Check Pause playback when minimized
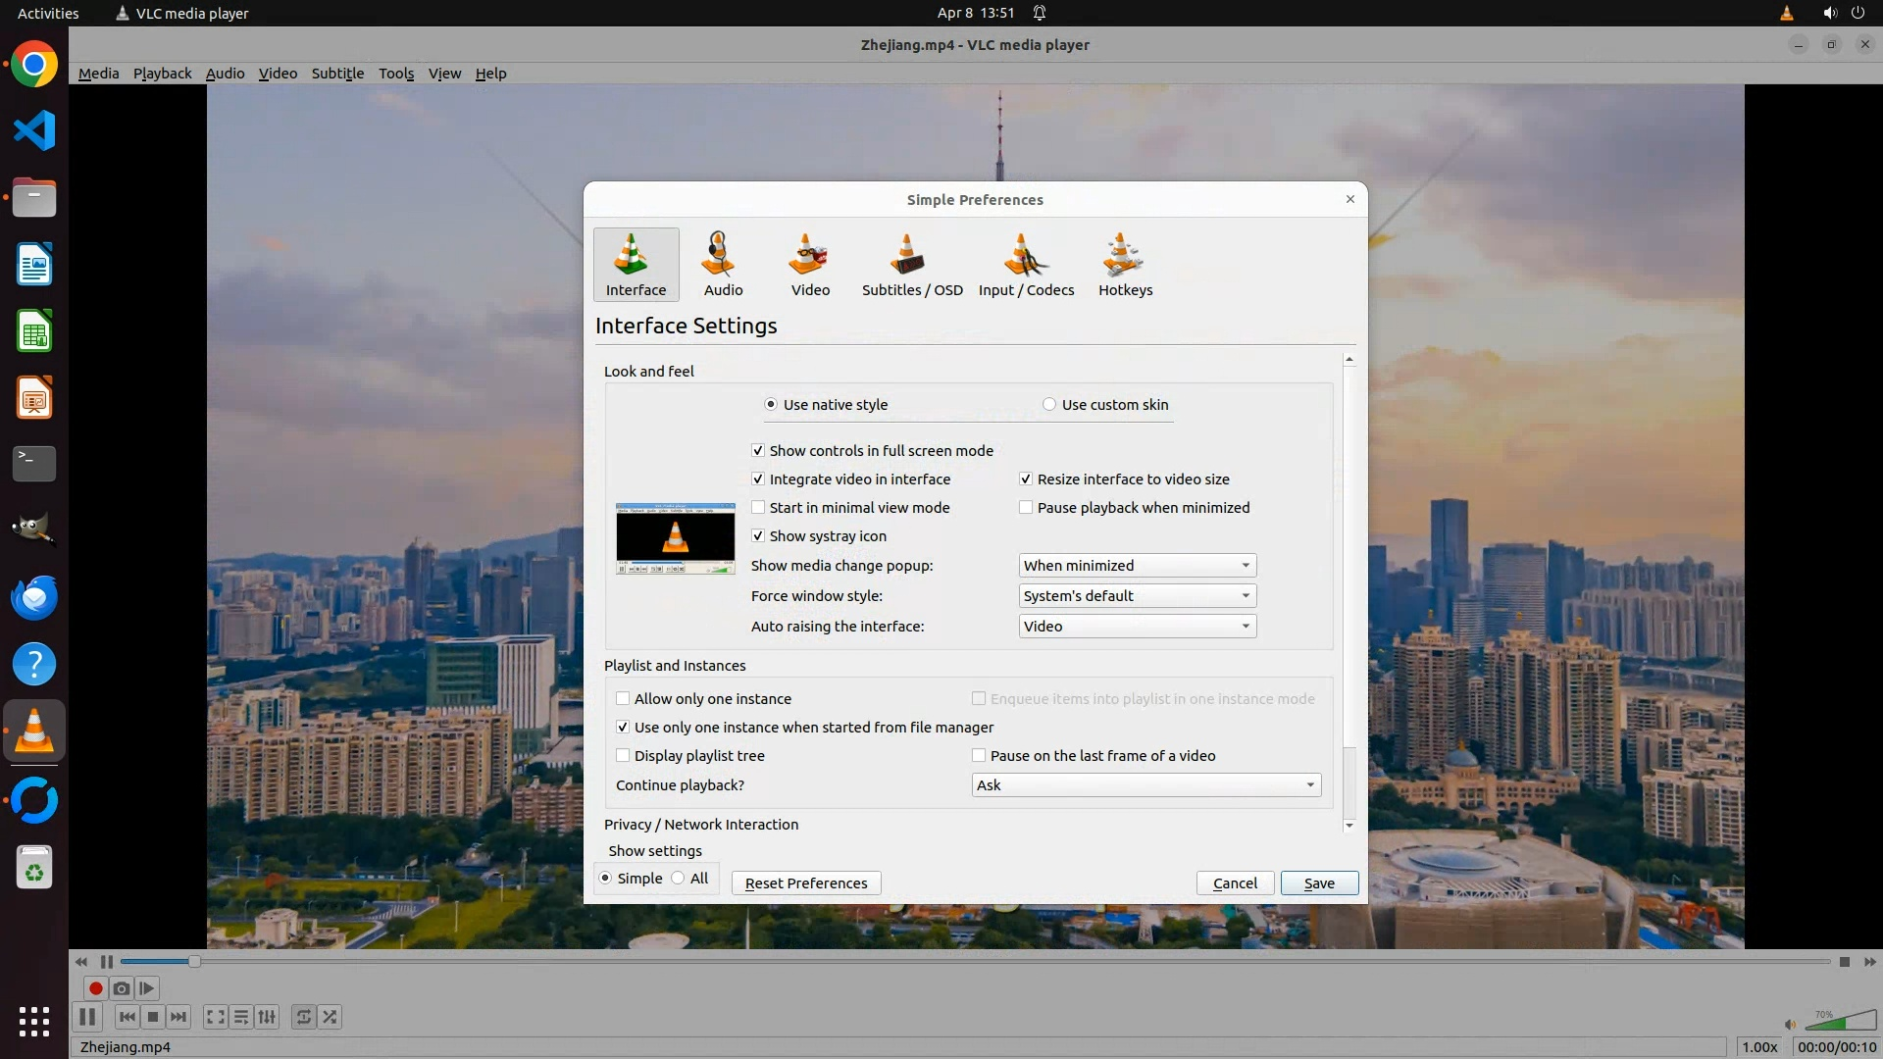 (1026, 508)
